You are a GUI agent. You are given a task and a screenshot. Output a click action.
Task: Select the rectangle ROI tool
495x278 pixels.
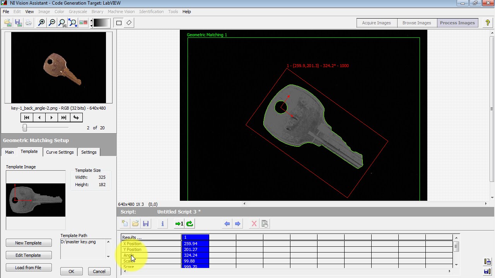tap(119, 23)
